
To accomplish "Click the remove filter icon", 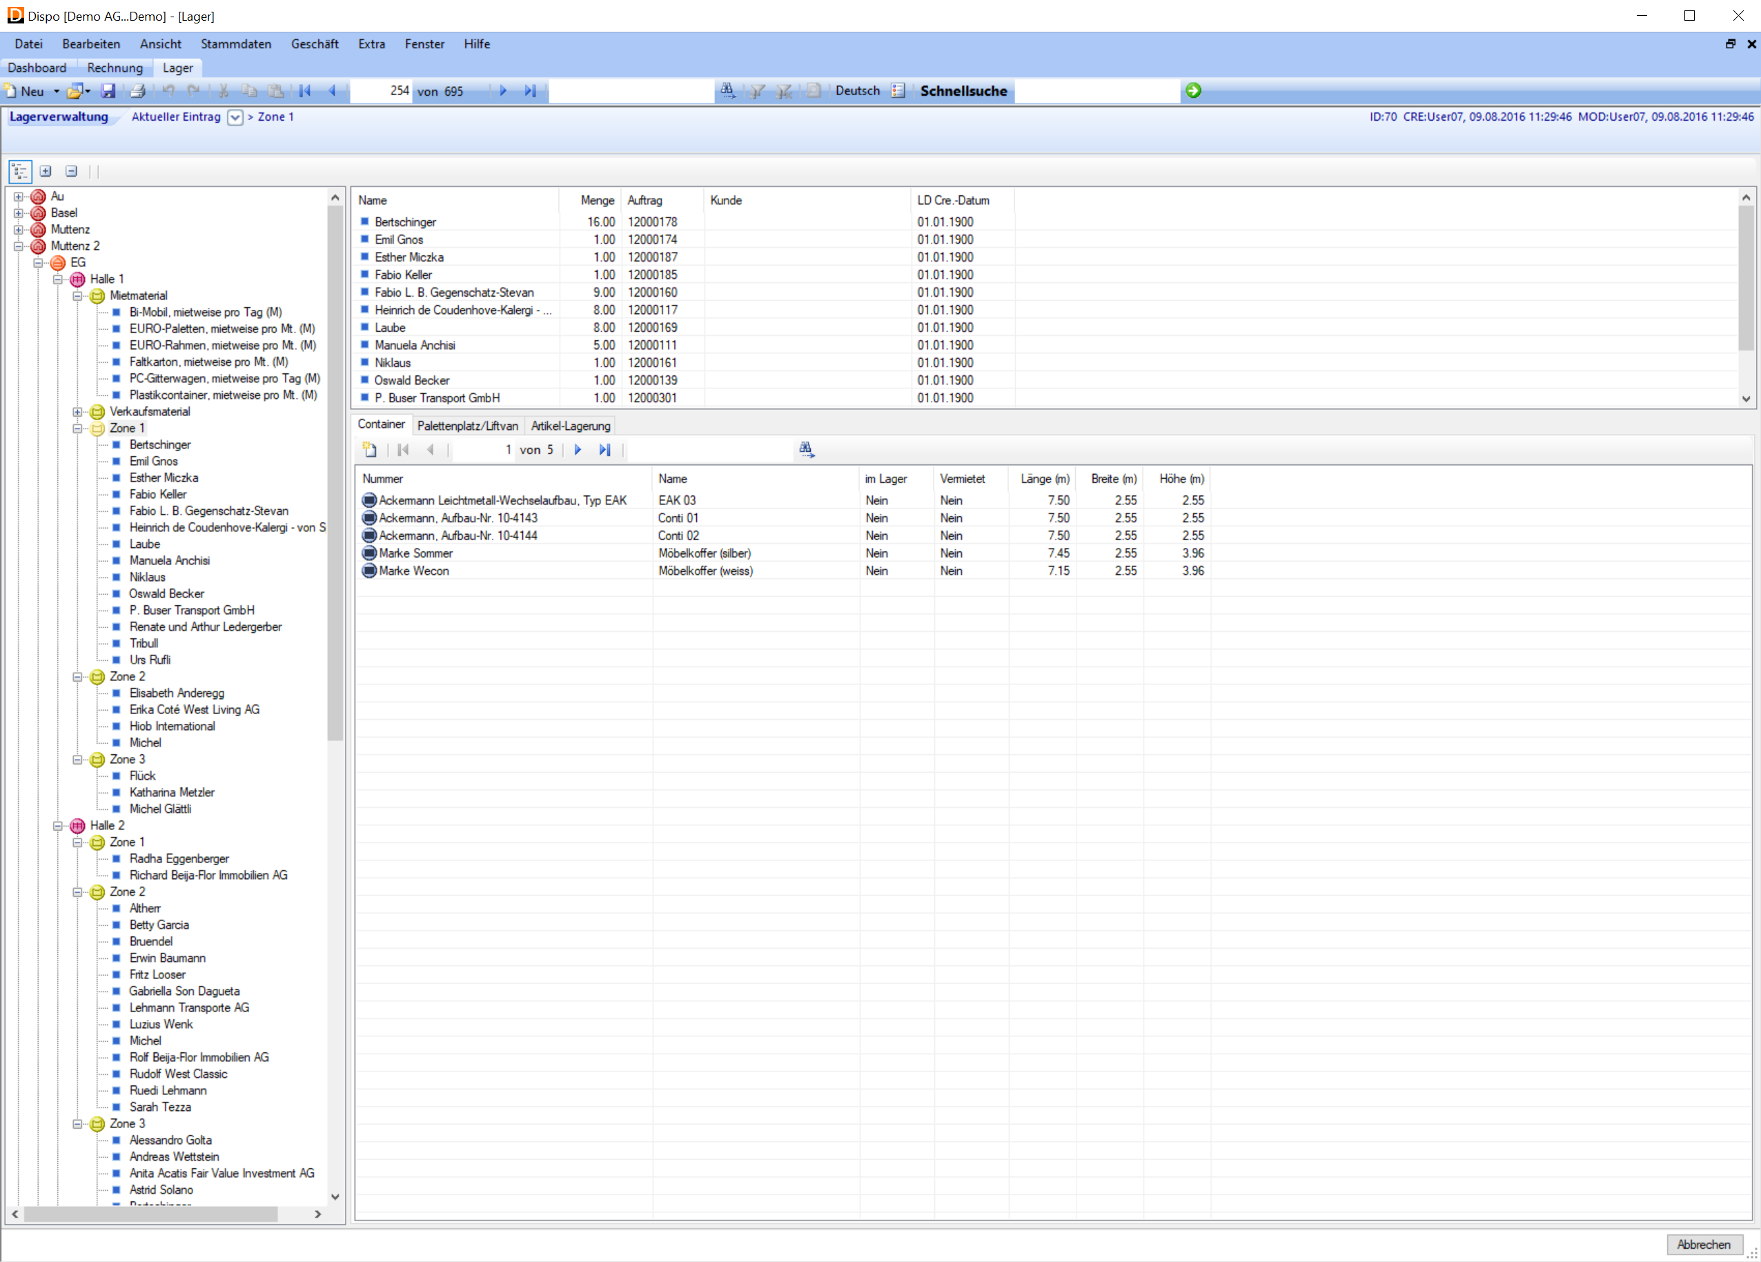I will click(x=785, y=91).
